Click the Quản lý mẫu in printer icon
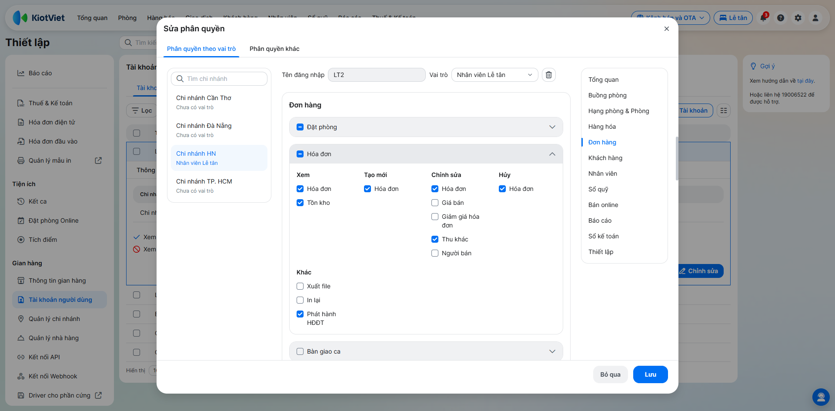 click(x=21, y=160)
